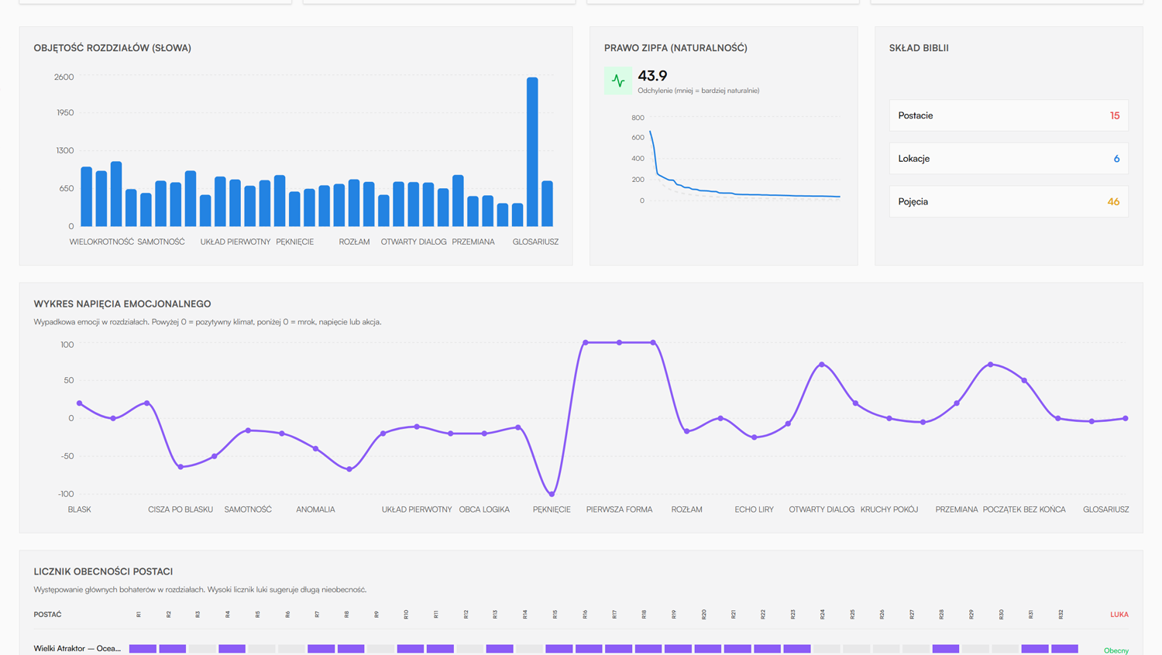Image resolution: width=1162 pixels, height=655 pixels.
Task: Click the 'Prawo Zipfa (naturalność)' panel title
Action: pyautogui.click(x=676, y=48)
